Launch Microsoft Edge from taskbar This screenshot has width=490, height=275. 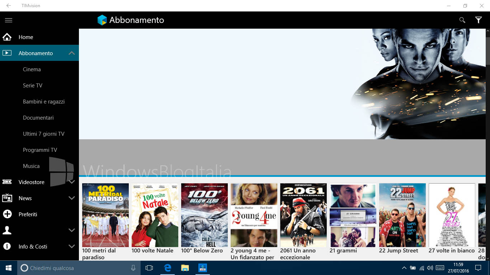pyautogui.click(x=168, y=268)
